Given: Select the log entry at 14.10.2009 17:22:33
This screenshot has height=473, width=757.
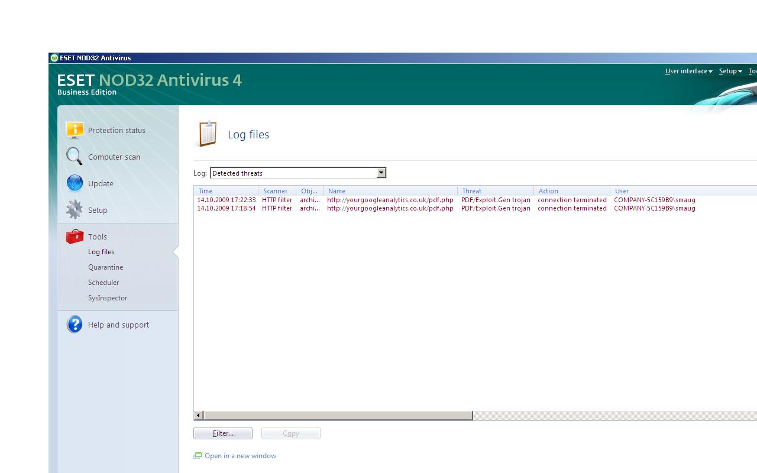Looking at the screenshot, I should (475, 200).
